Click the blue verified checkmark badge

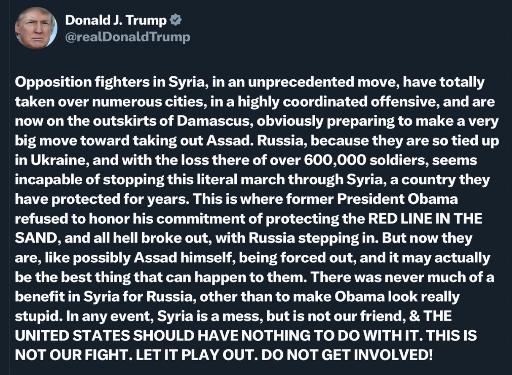[176, 20]
